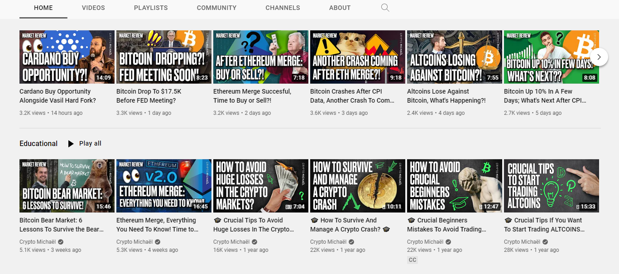Open After Ethereum Merge Buy or Sell thumbnail
The image size is (619, 274).
pyautogui.click(x=261, y=57)
